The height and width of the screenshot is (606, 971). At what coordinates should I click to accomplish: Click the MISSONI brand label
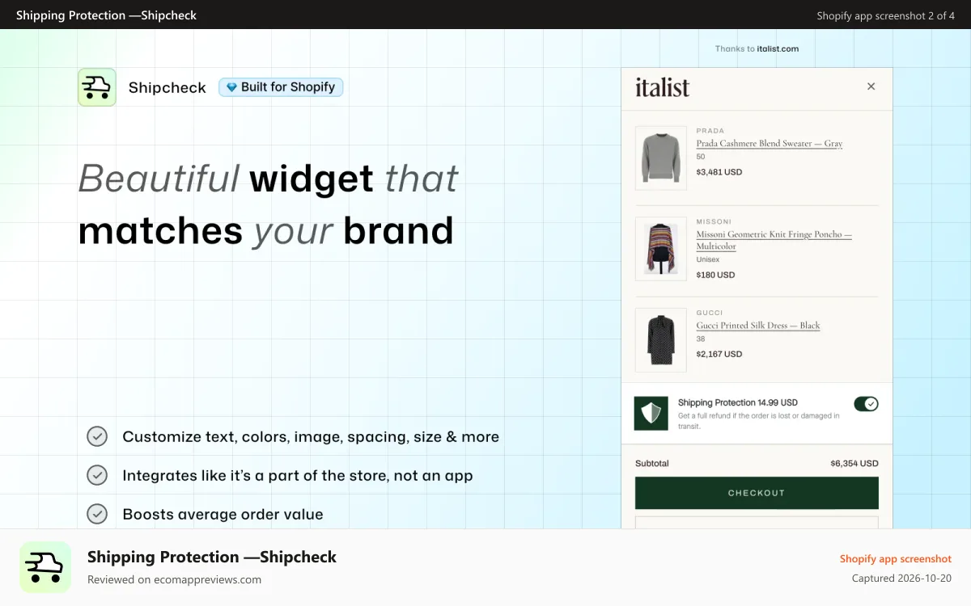tap(714, 221)
